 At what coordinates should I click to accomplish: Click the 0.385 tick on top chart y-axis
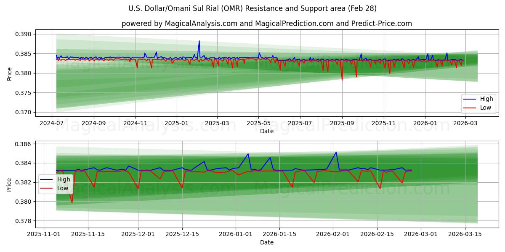click(24, 54)
